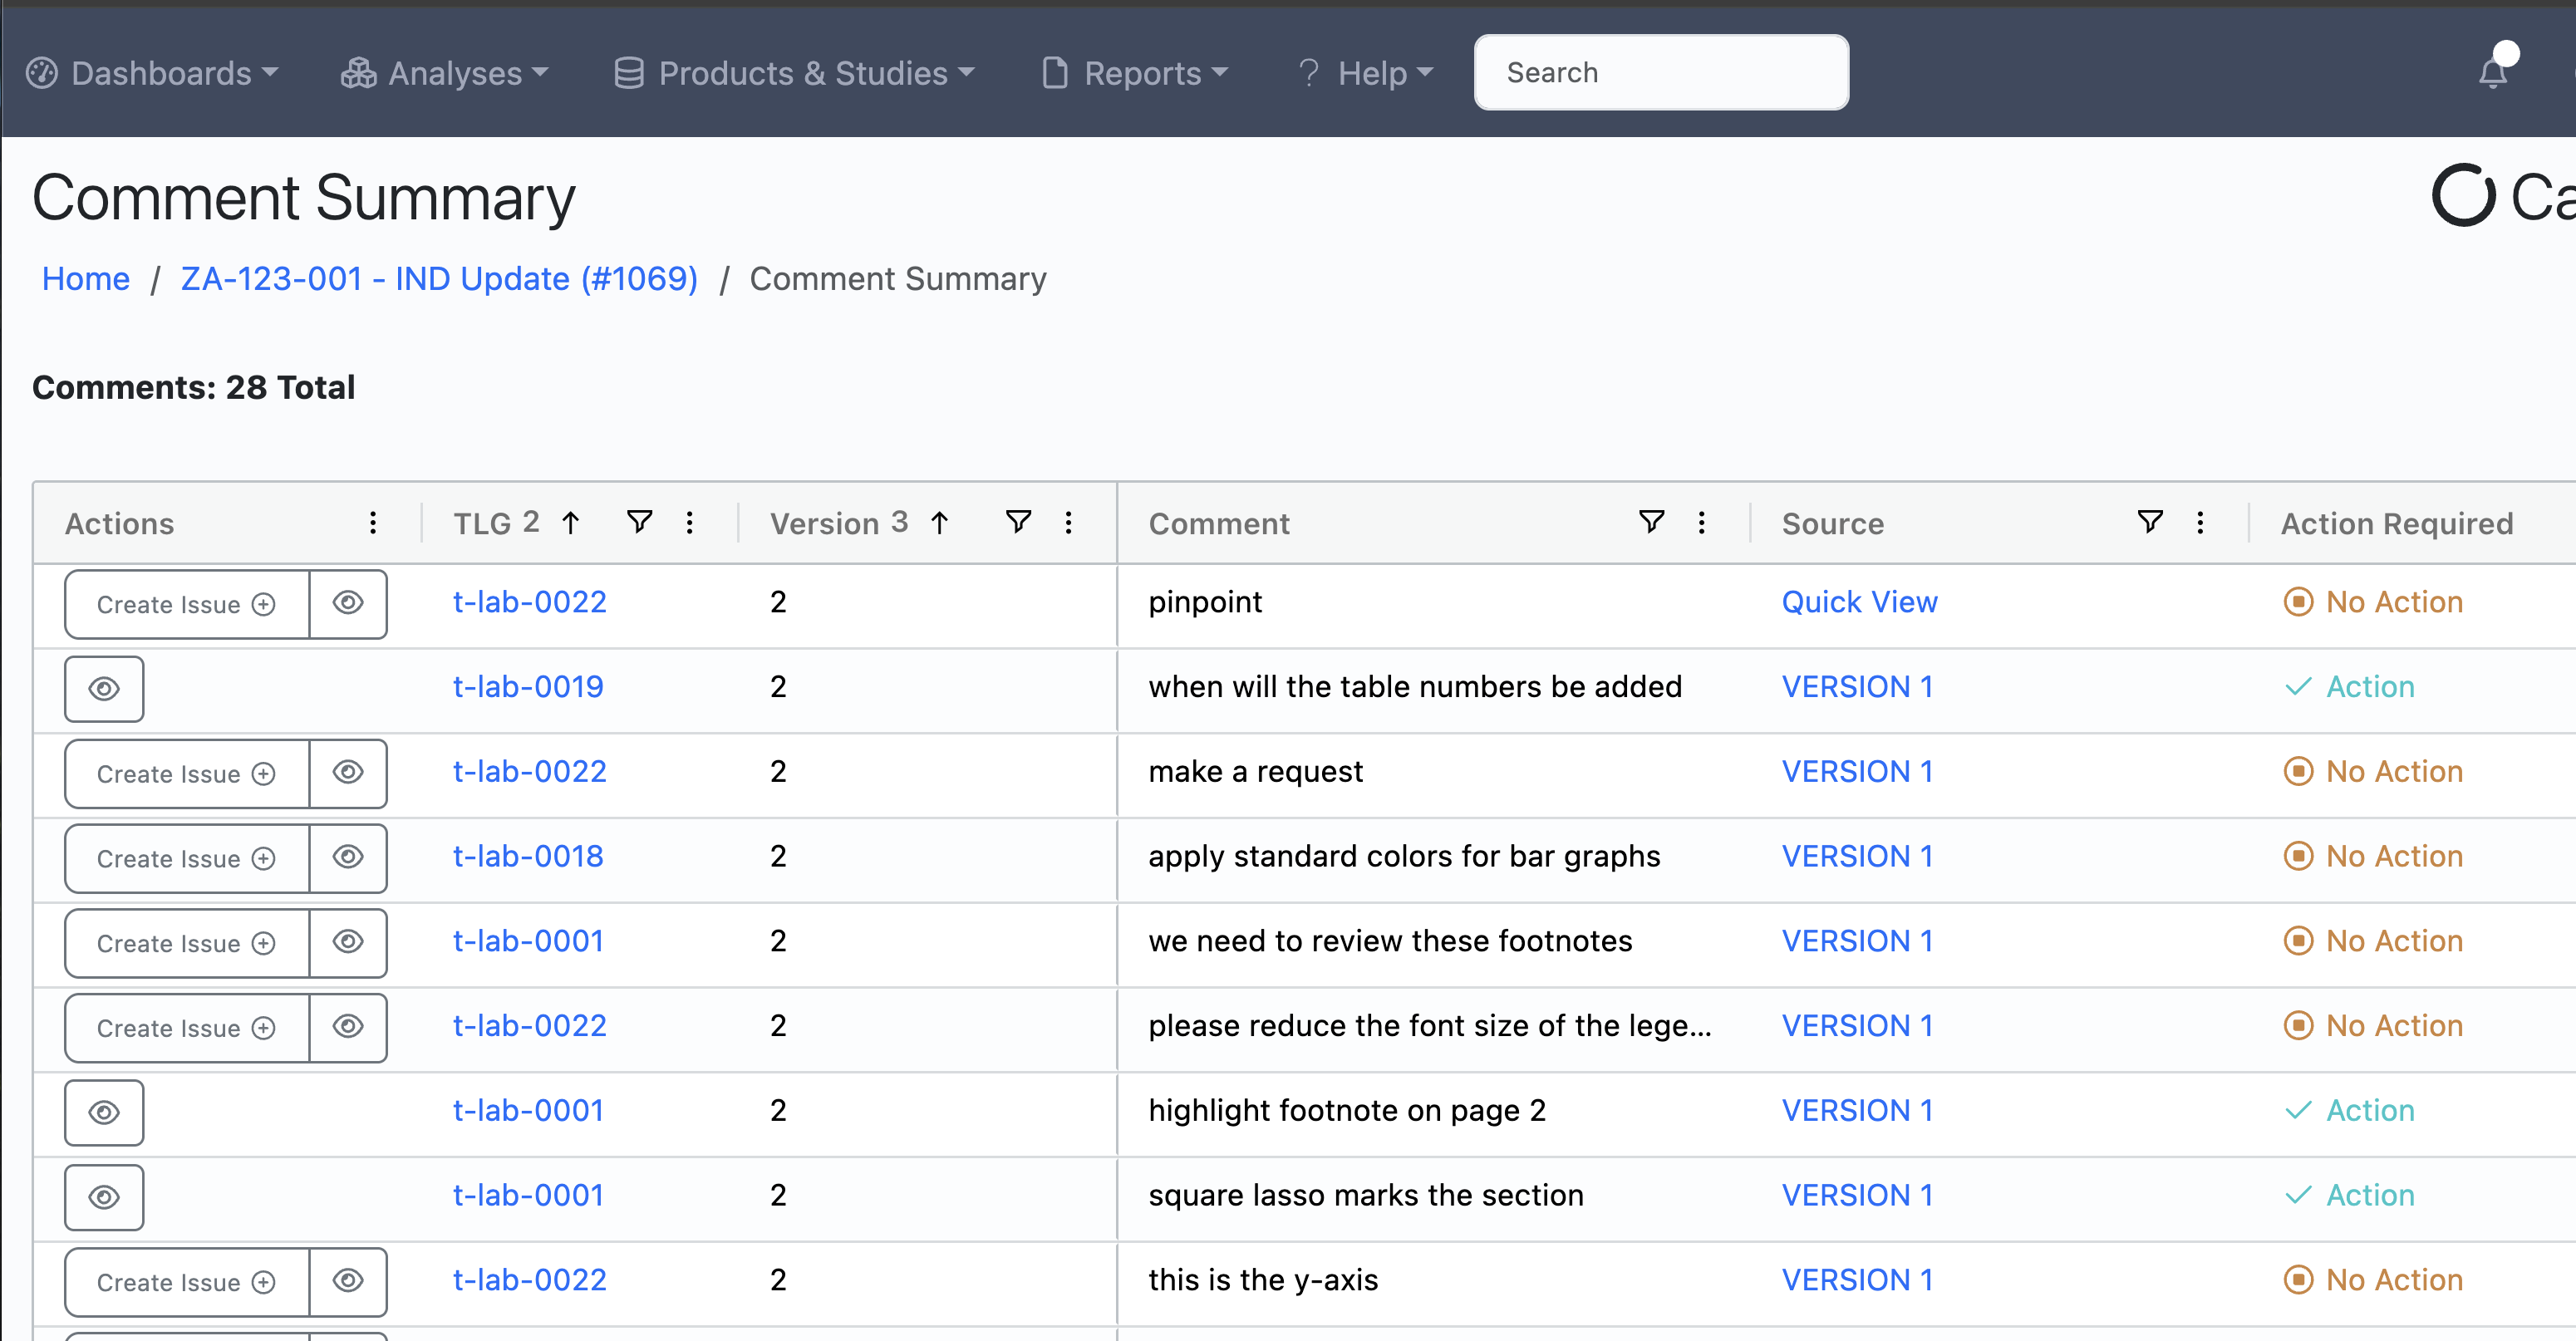Screen dimensions: 2576x1341
Task: Select the 'Comments: 28 Total' heading text
Action: (194, 388)
